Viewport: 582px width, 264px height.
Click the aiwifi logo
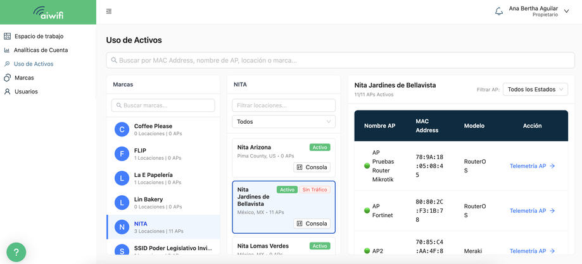coord(48,12)
